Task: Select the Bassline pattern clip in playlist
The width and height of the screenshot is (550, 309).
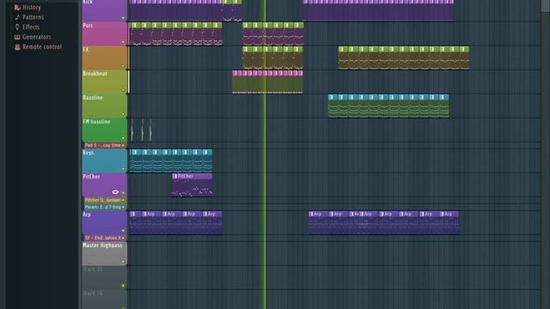Action: click(x=388, y=106)
